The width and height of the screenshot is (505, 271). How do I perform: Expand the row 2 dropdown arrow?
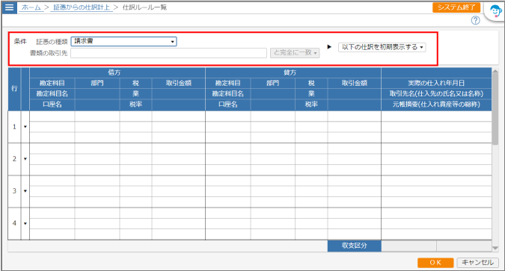25,159
